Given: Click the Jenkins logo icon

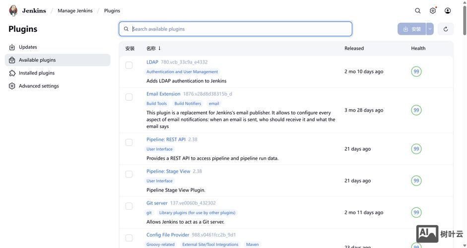Looking at the screenshot, I should point(13,10).
